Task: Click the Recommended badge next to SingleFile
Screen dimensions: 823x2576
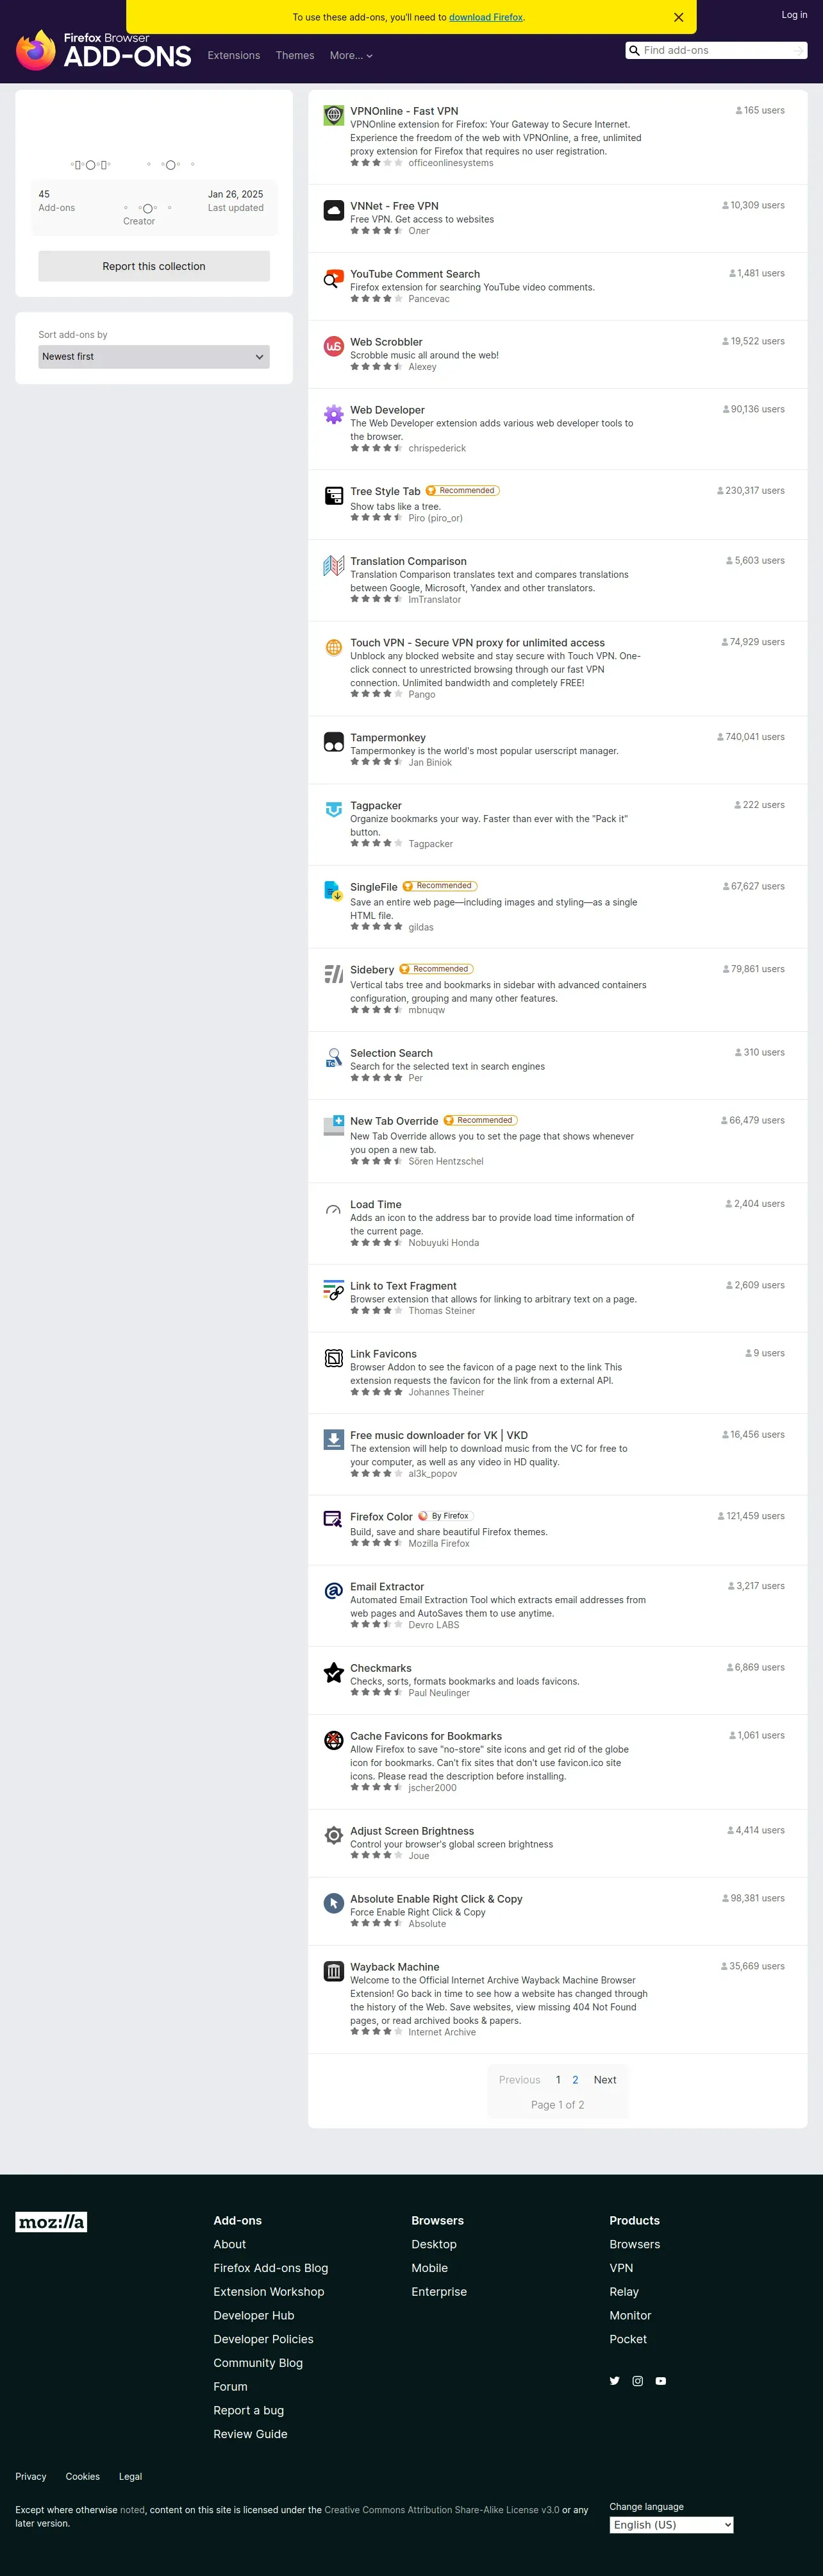Action: (x=440, y=886)
